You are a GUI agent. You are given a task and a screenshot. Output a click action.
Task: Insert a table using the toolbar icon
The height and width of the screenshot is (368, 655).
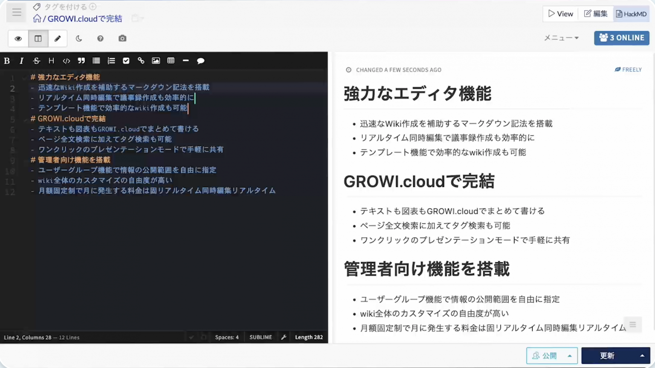click(171, 60)
